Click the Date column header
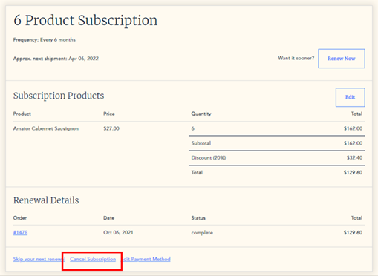The height and width of the screenshot is (276, 378). click(x=109, y=218)
